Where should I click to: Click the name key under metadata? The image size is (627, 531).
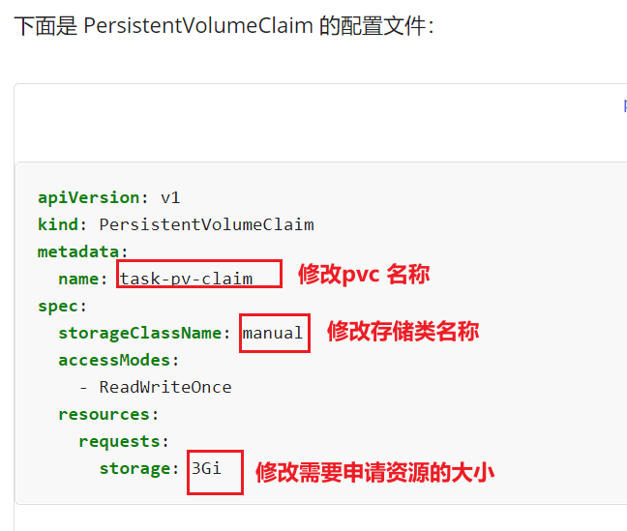(x=78, y=280)
